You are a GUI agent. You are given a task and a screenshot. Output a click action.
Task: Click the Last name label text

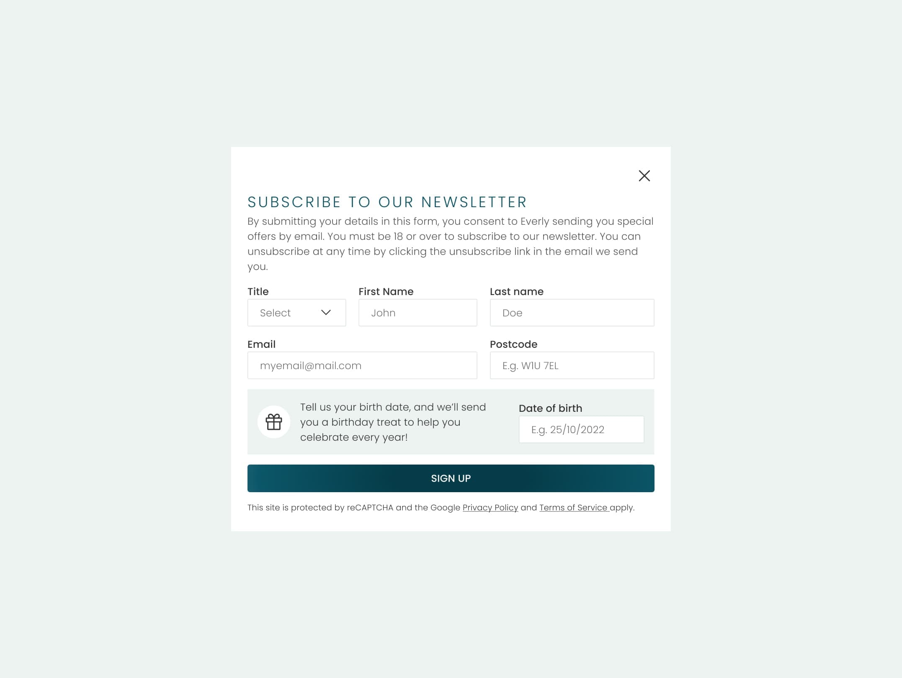pyautogui.click(x=516, y=292)
